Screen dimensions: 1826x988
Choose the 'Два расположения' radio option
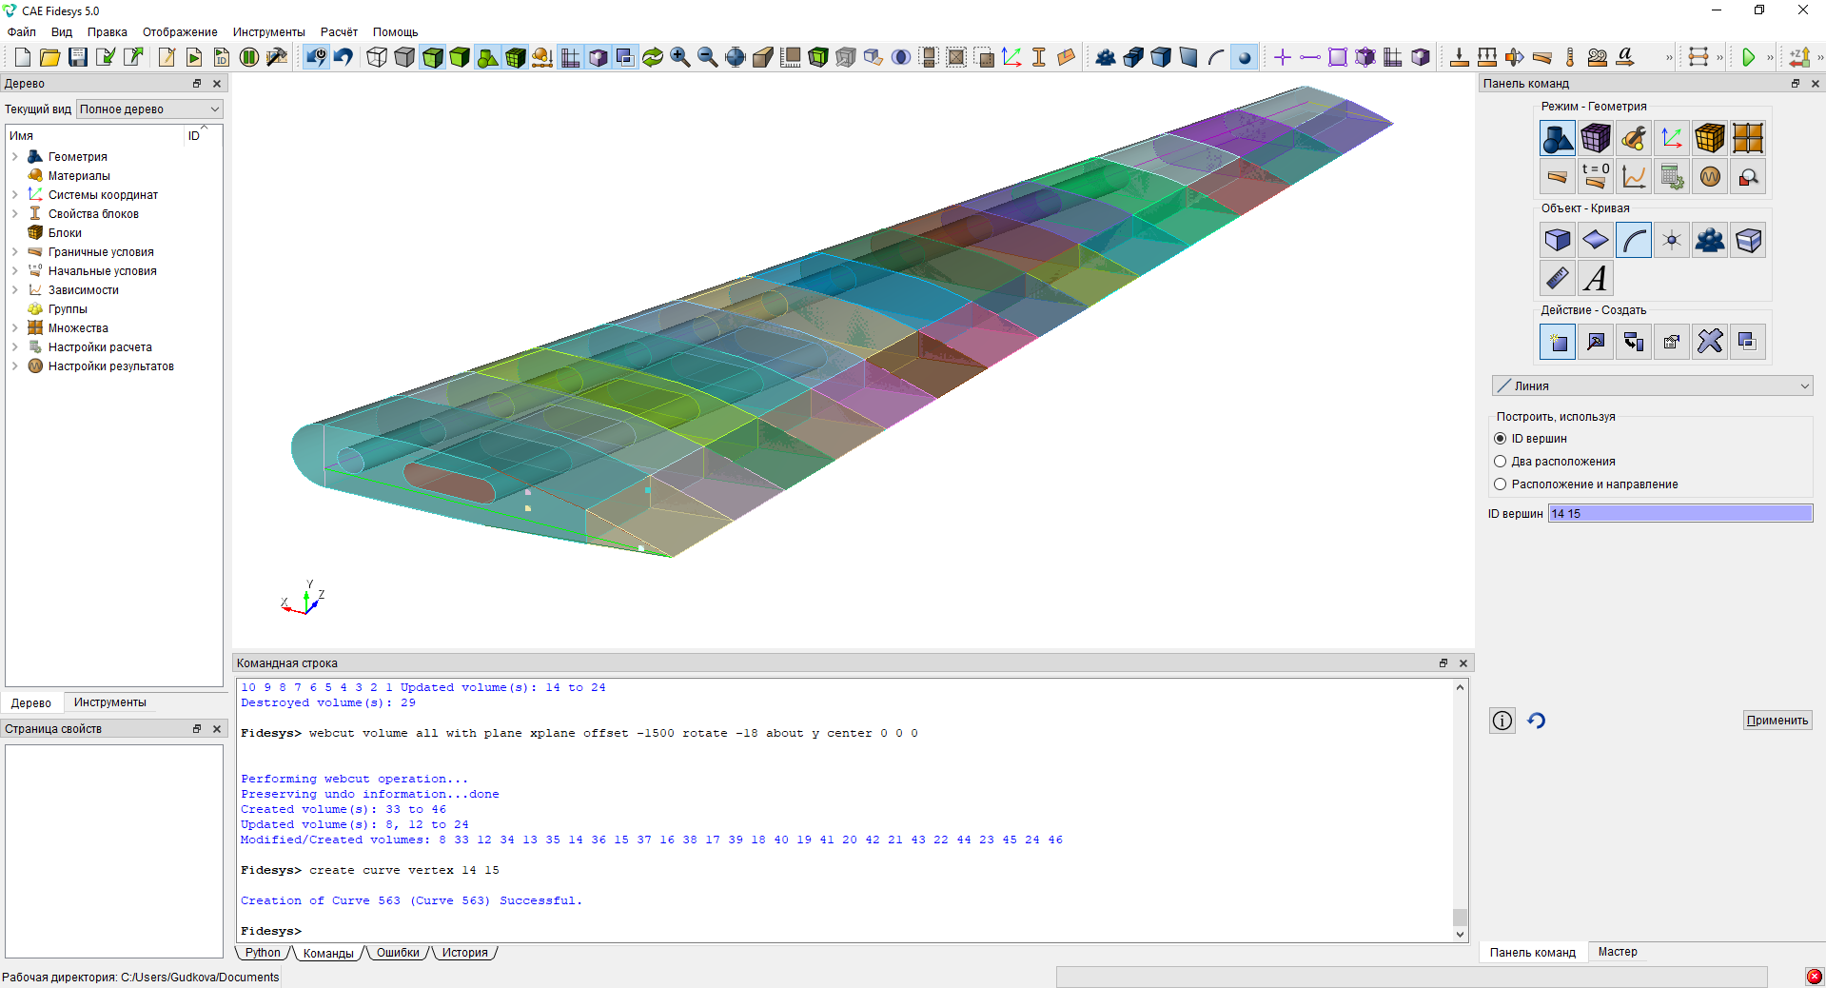pos(1501,462)
